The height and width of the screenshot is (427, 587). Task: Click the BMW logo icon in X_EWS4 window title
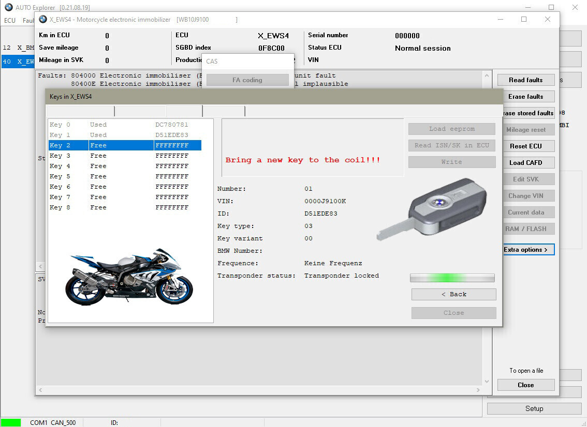coord(43,19)
